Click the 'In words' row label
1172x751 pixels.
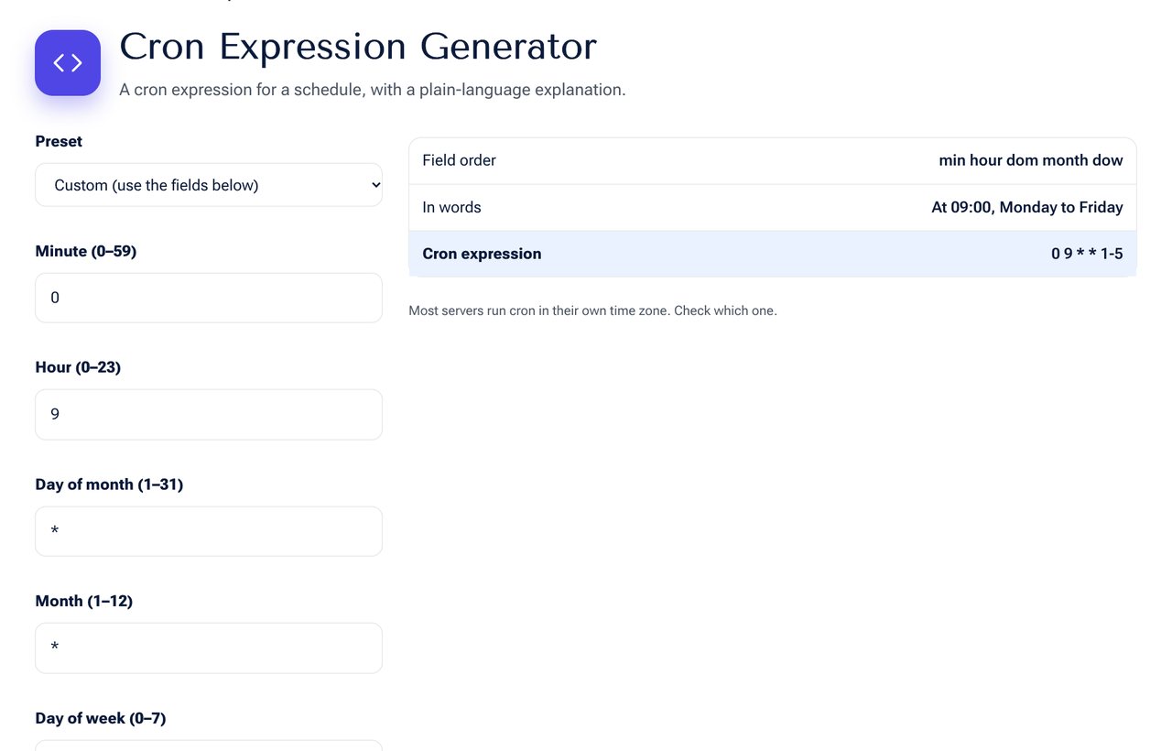(451, 207)
